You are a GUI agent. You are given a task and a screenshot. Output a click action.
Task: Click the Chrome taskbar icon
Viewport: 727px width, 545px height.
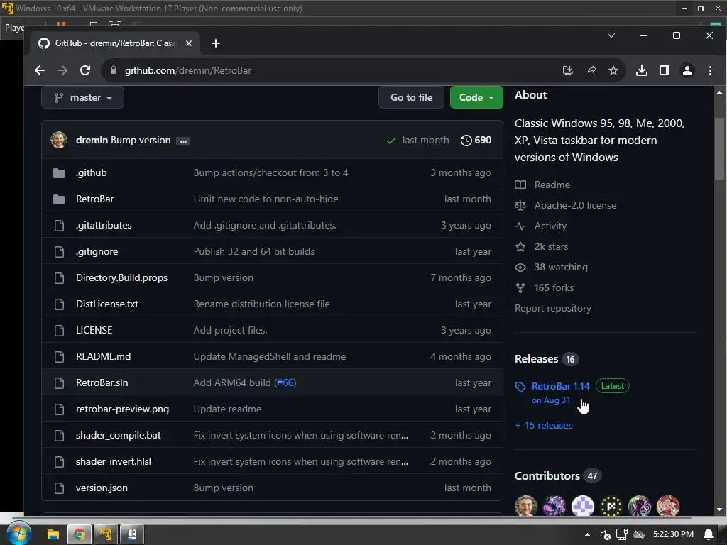80,534
